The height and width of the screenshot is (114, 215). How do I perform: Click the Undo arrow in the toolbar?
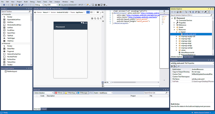26,5
